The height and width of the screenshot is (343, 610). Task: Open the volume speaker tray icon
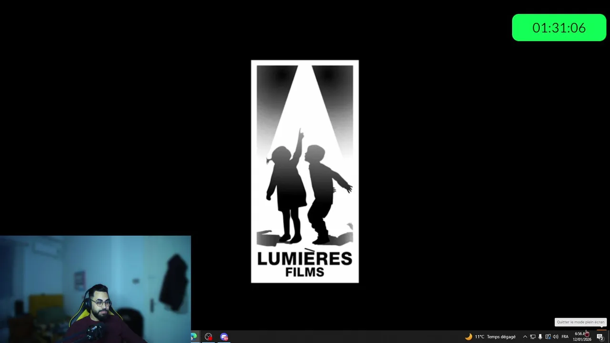coord(556,337)
